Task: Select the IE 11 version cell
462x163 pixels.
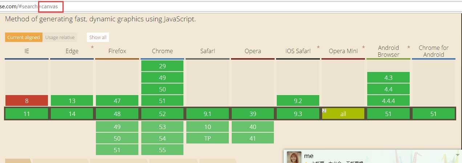Action: [27, 113]
